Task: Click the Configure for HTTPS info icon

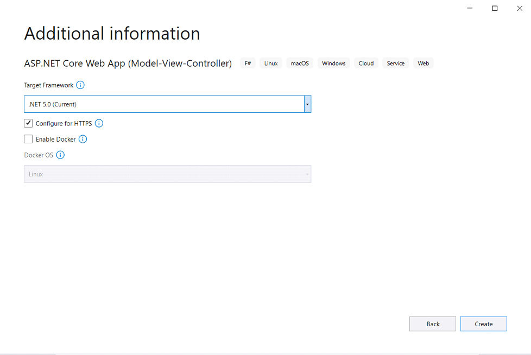Action: click(99, 123)
